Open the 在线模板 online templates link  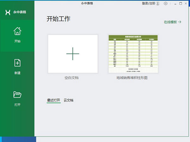click(170, 22)
